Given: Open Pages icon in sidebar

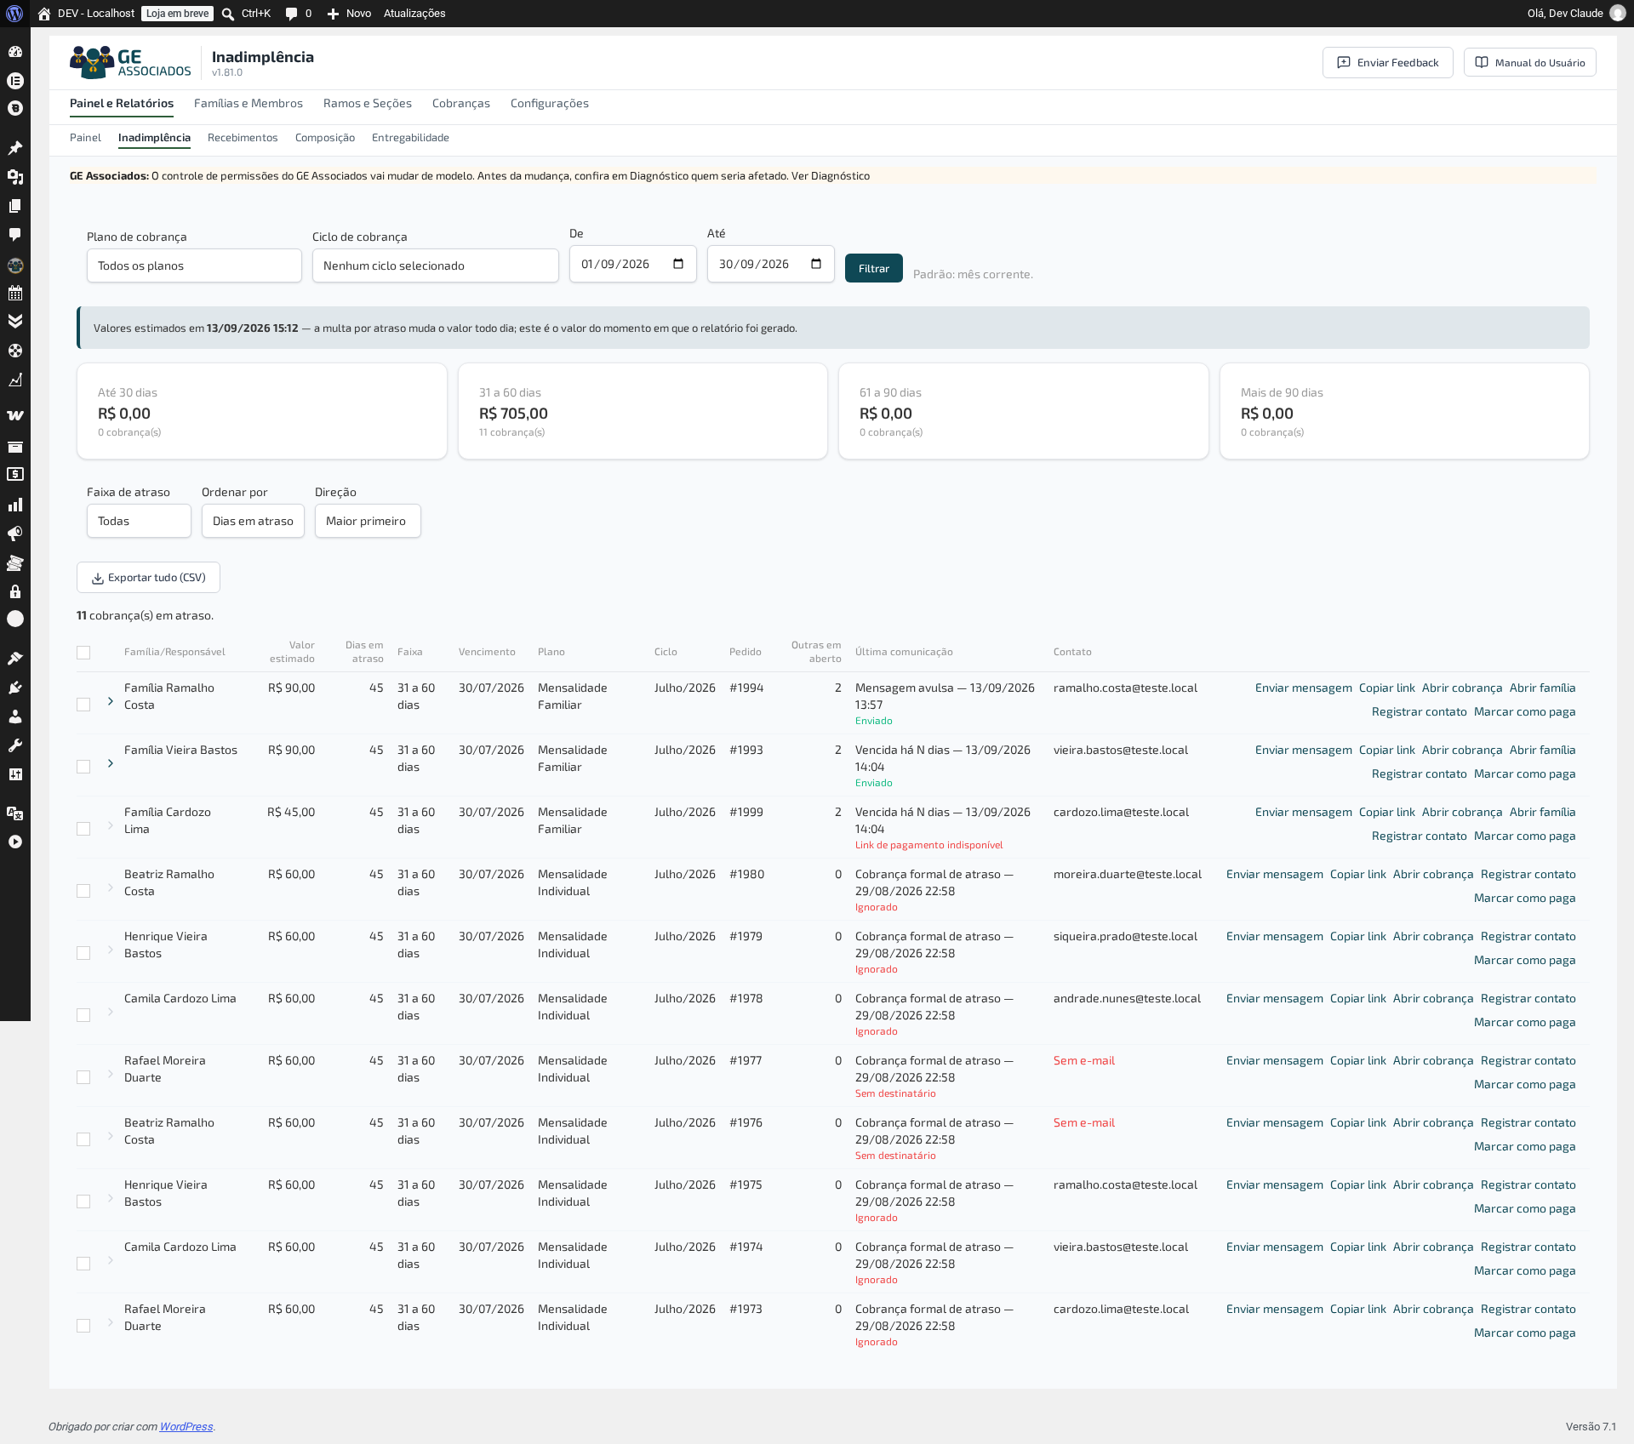Looking at the screenshot, I should pos(15,206).
